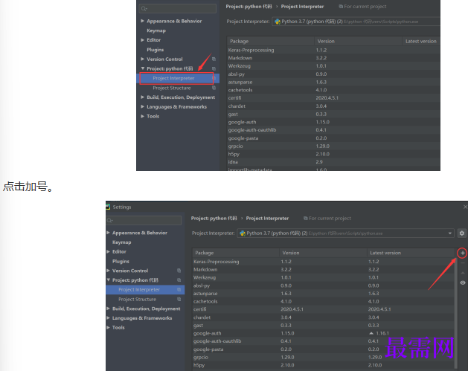The height and width of the screenshot is (371, 468).
Task: Click the plus install-package icon in lower Settings window
Action: (x=462, y=254)
